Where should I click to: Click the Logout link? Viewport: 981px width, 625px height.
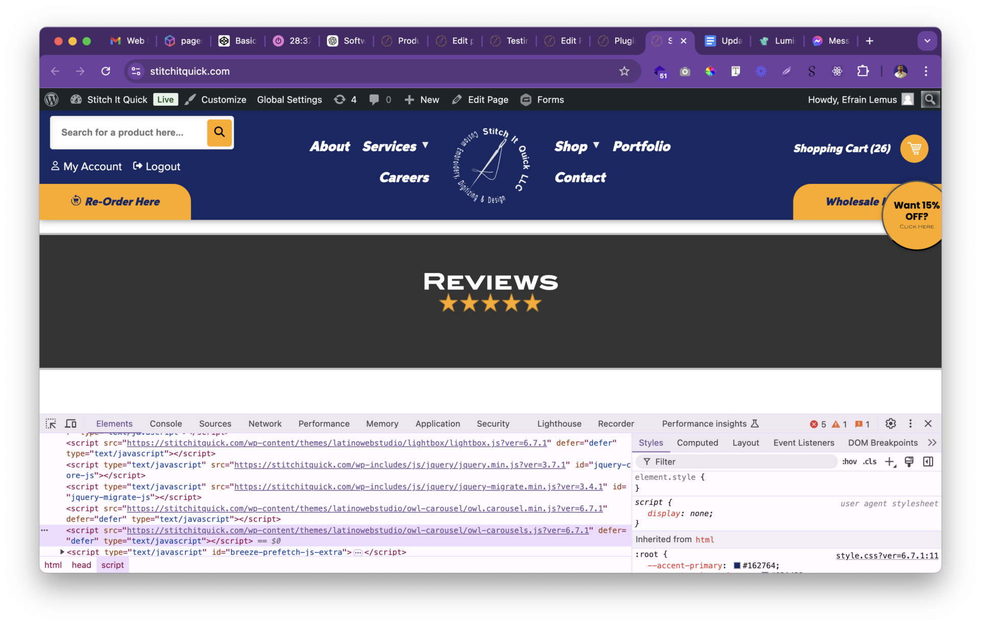156,167
